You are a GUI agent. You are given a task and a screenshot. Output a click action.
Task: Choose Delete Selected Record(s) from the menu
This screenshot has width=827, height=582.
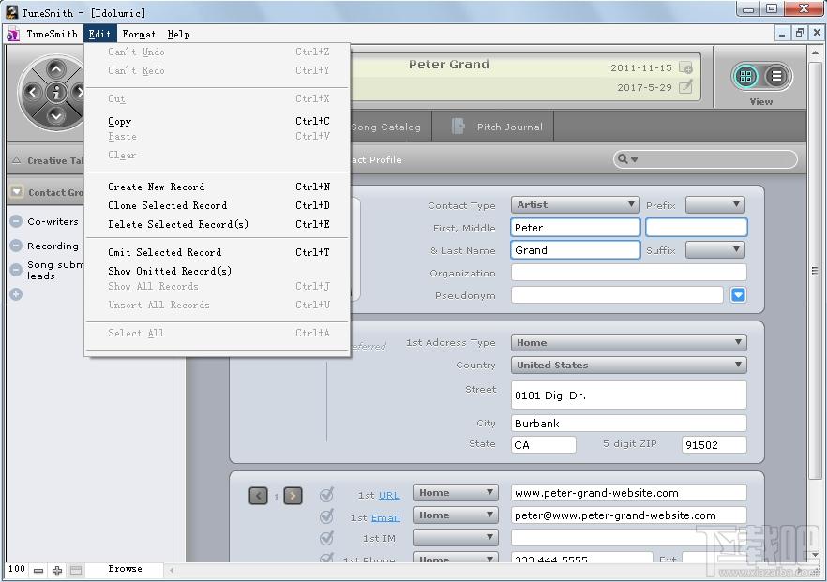tap(218, 224)
